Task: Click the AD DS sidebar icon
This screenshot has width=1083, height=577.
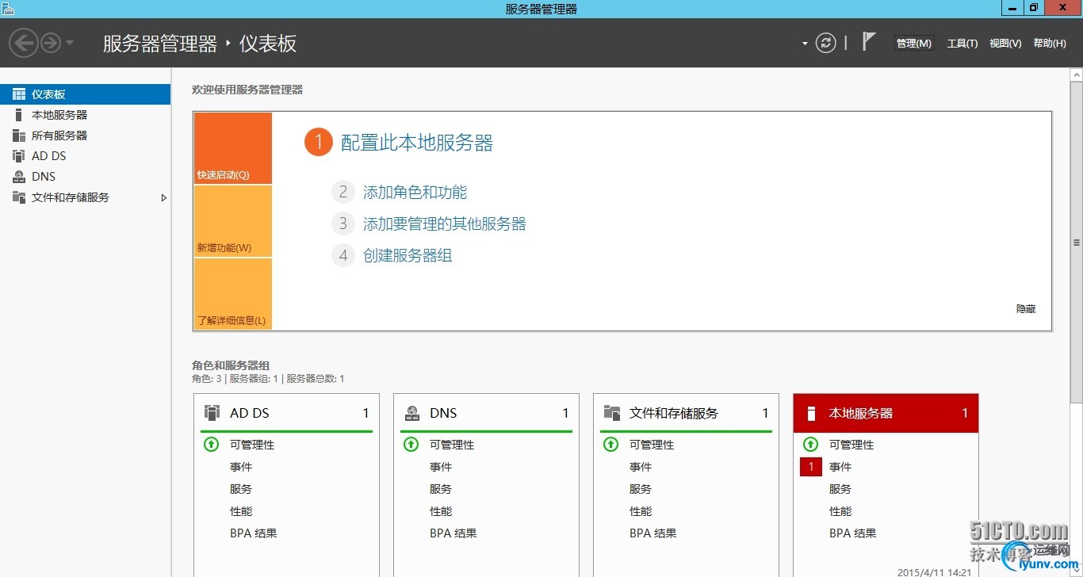Action: pos(19,156)
